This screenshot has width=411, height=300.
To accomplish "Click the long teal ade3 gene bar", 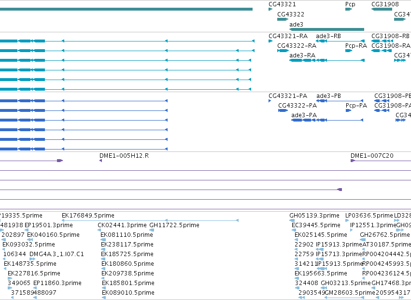I will [x=326, y=29].
